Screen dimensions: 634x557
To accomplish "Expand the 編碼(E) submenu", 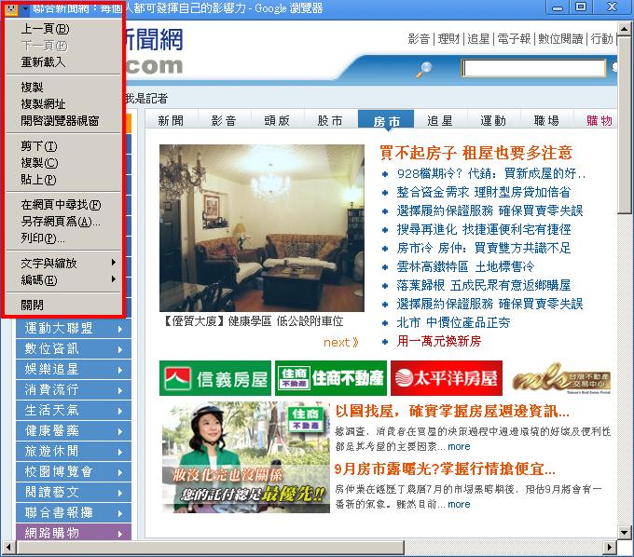I will click(63, 280).
